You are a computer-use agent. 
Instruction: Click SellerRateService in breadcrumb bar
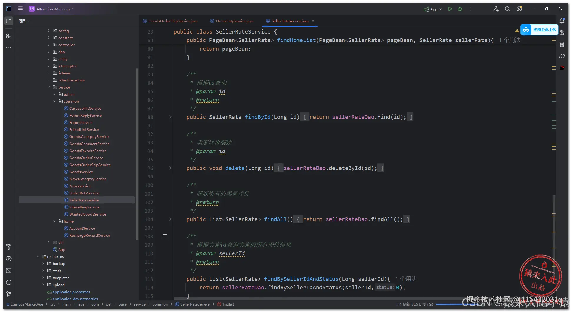click(192, 304)
